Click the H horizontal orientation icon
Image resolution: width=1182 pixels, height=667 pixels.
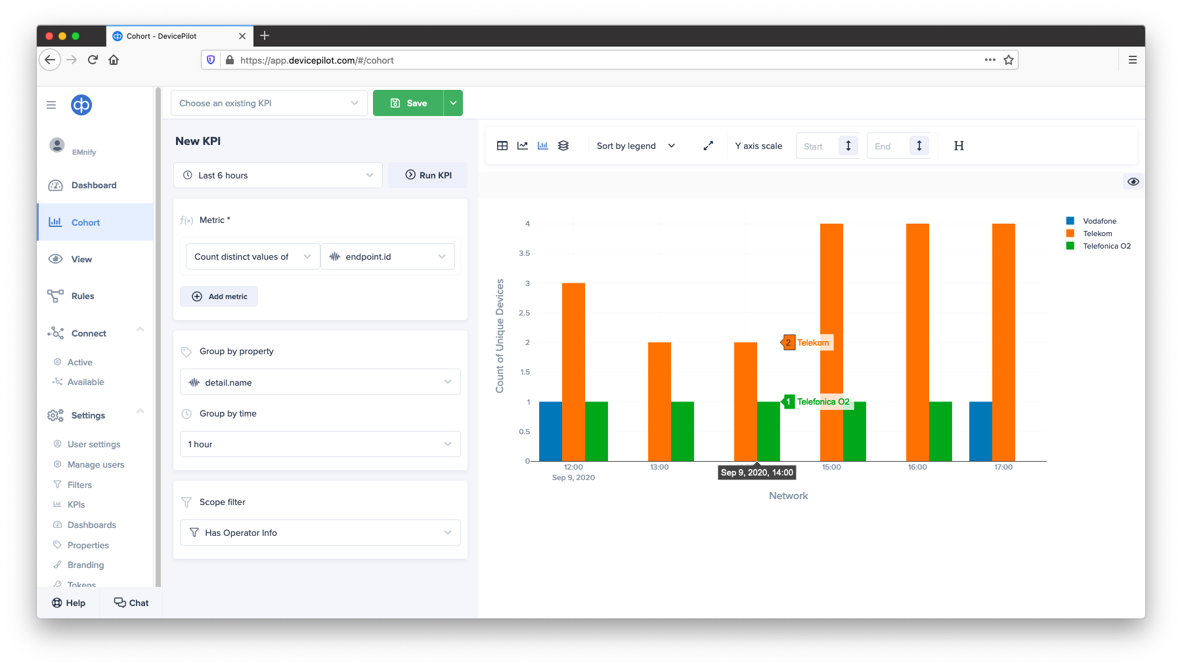[x=959, y=146]
